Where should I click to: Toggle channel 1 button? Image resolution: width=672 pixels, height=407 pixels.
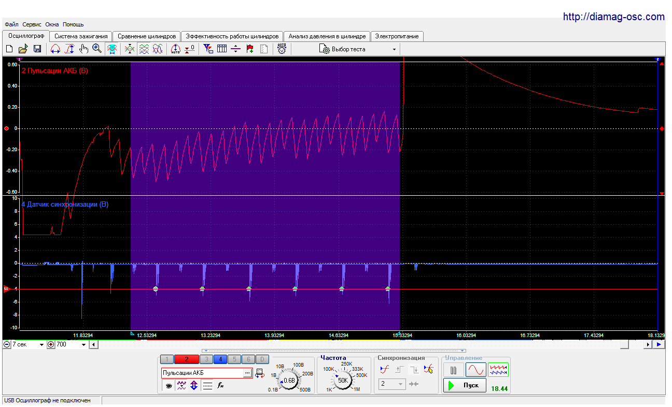tap(167, 359)
